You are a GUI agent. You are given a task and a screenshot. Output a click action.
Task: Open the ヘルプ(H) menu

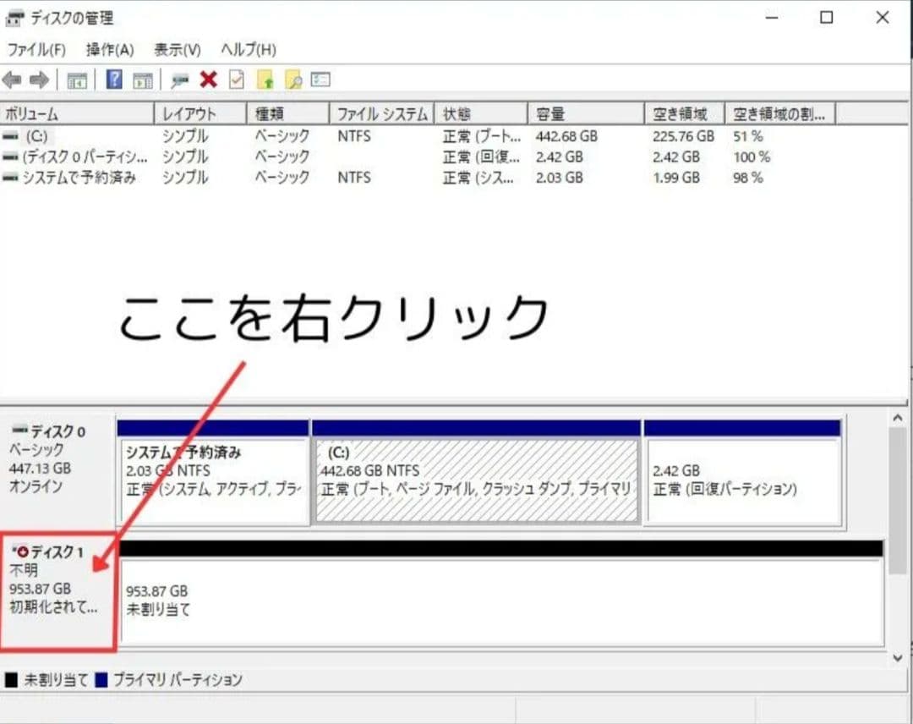249,50
